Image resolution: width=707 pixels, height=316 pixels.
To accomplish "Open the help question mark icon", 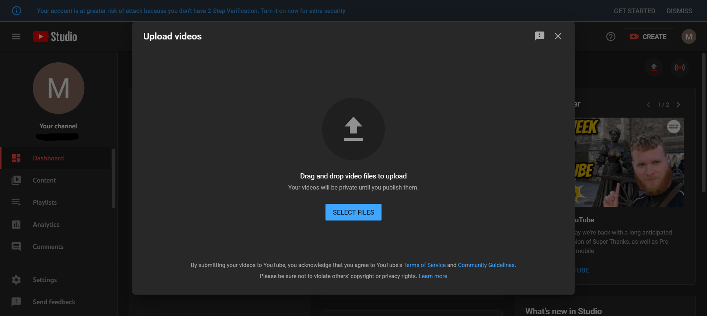I will tap(611, 37).
